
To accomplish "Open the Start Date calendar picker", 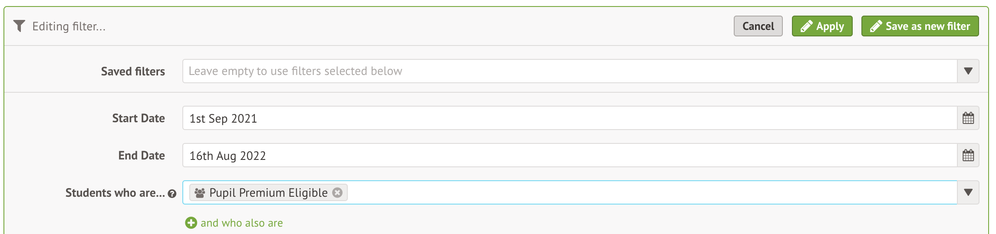I will coord(968,118).
